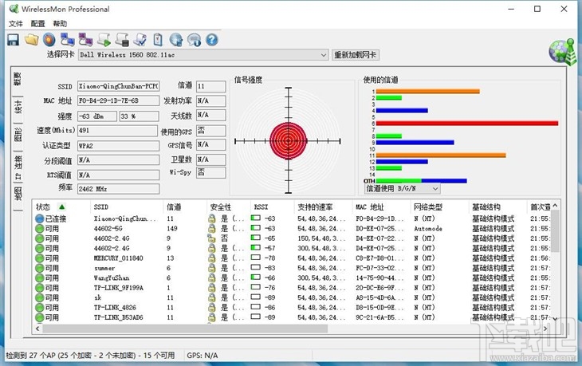This screenshot has width=582, height=366.
Task: Switch to the 地图 side tab
Action: [18, 194]
